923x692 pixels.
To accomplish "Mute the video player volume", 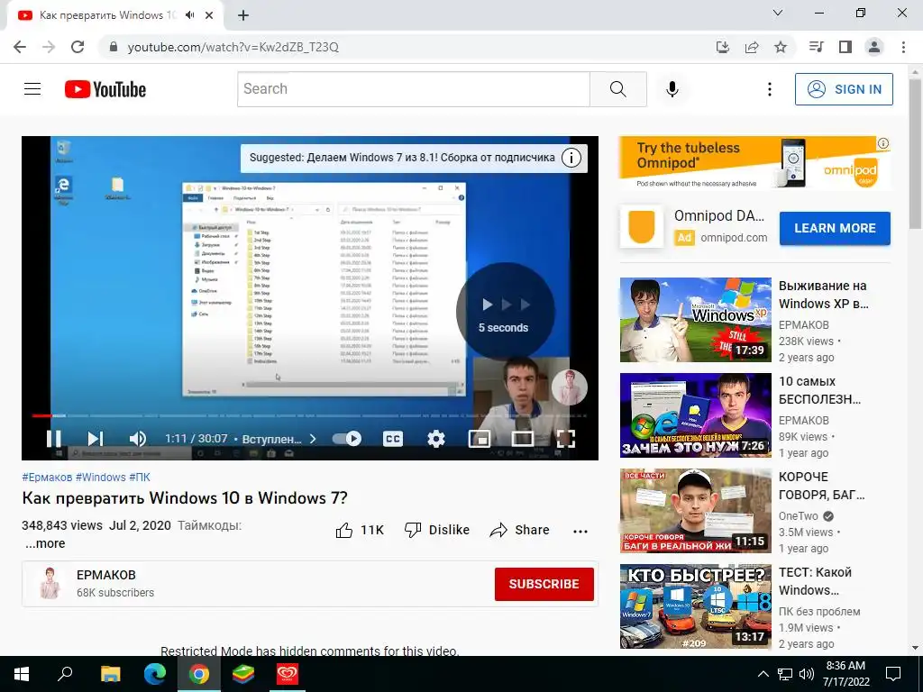I will point(137,439).
